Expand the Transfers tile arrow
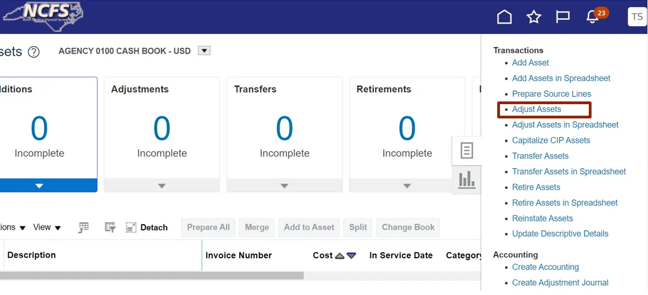Image resolution: width=648 pixels, height=295 pixels. 284,186
